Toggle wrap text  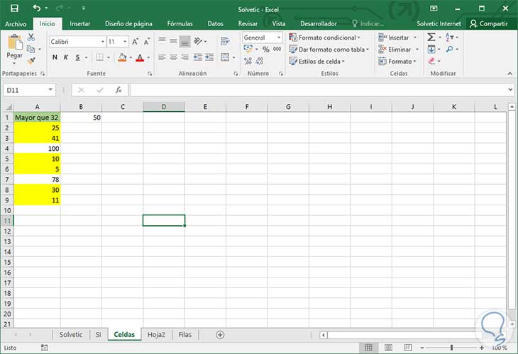226,41
